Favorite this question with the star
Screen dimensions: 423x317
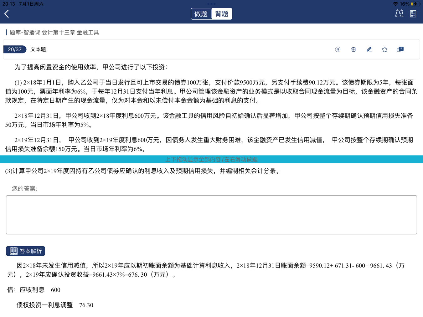click(x=384, y=49)
